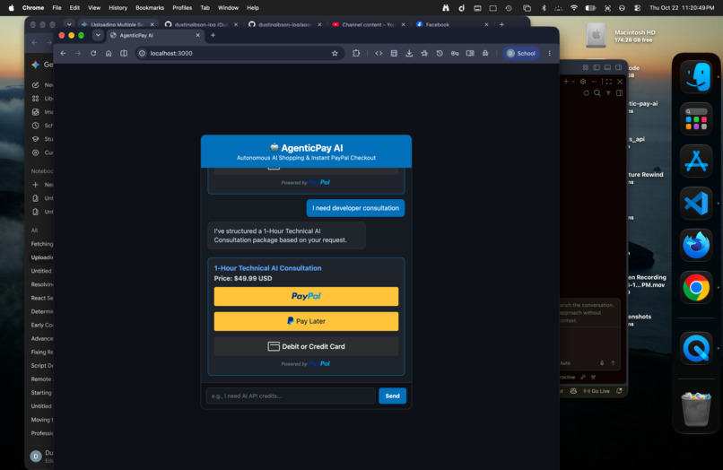Reload the localhost:3000 page

click(93, 54)
